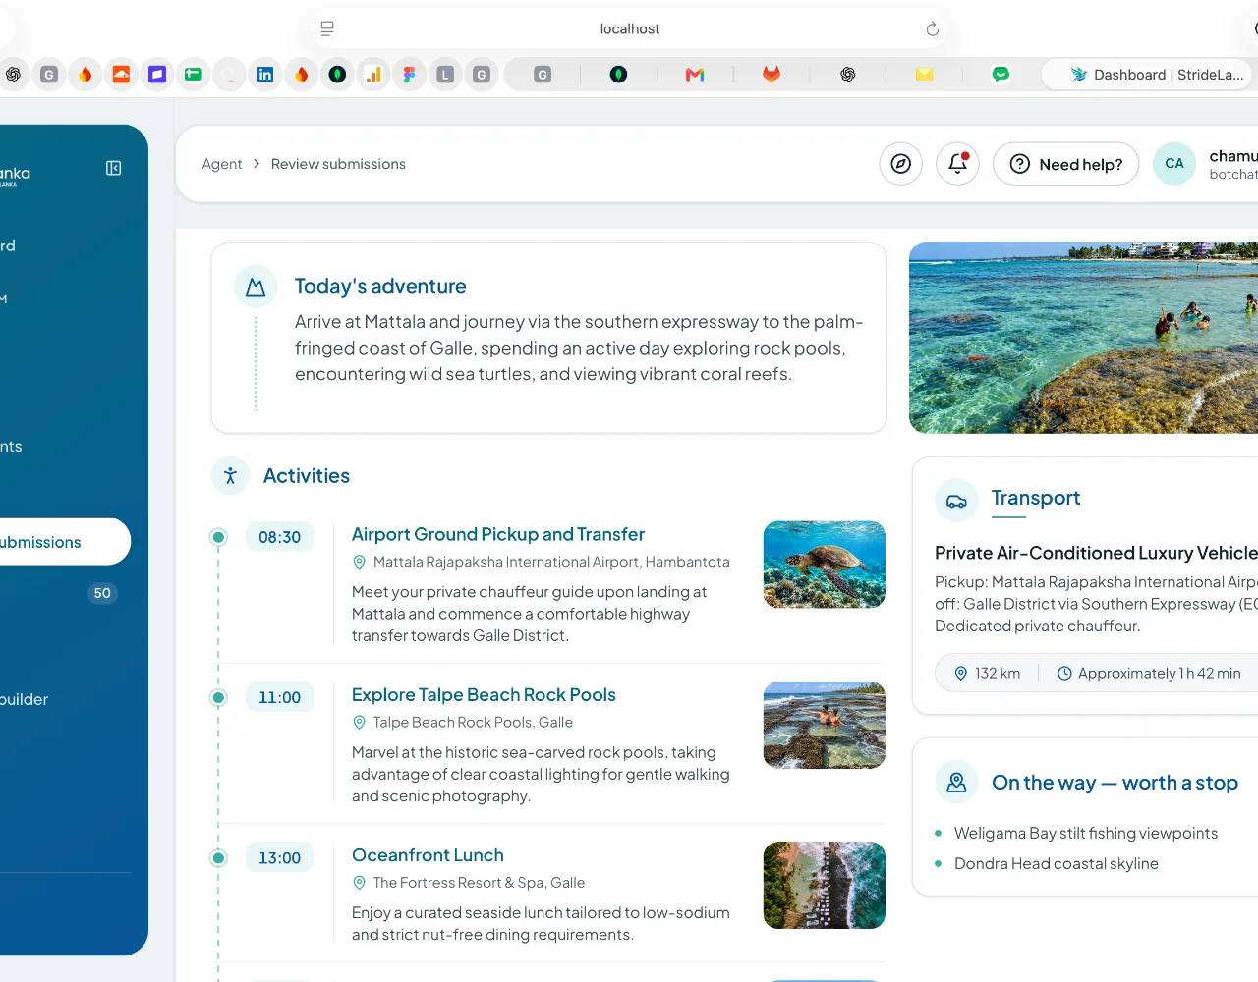Click Weligama Bay stilt fishing viewpoints text
Viewport: 1258px width, 982px height.
(1086, 833)
